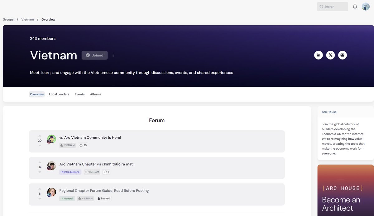Viewport: 374px width, 216px height.
Task: Filter by the Introductions tag
Action: coord(70,172)
